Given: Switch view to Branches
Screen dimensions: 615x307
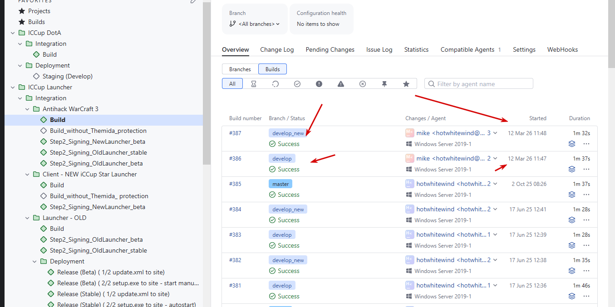Looking at the screenshot, I should coord(240,69).
